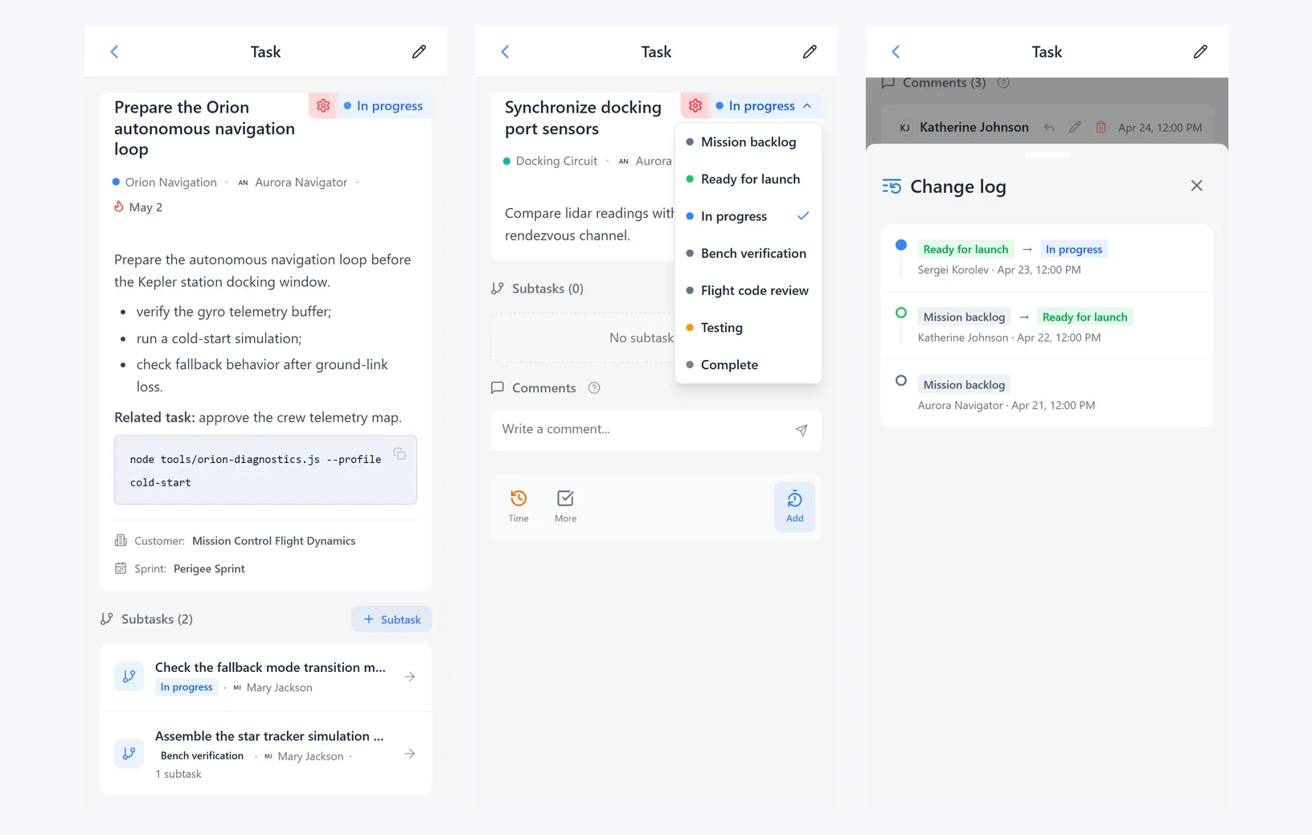Screen dimensions: 1312x835
Task: Go back from the docking sensors task
Action: click(x=505, y=52)
